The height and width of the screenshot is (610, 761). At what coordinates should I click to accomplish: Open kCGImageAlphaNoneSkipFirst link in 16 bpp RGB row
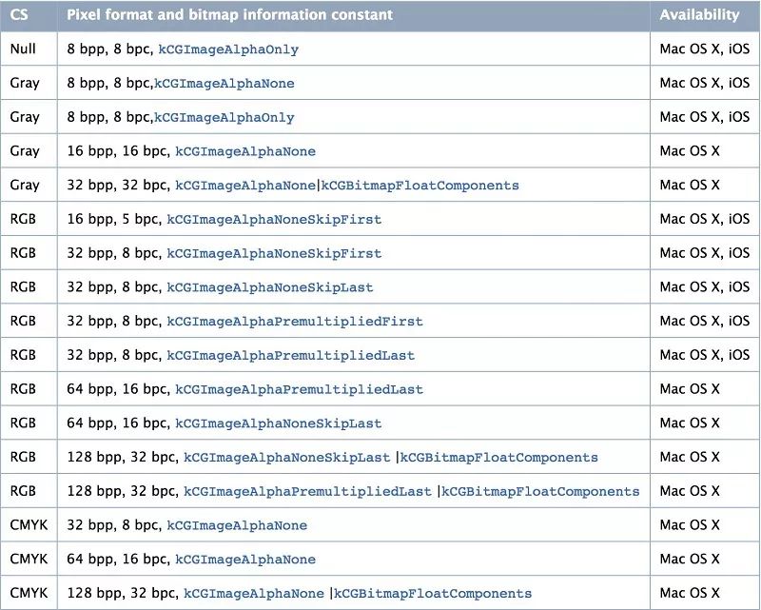pyautogui.click(x=274, y=220)
